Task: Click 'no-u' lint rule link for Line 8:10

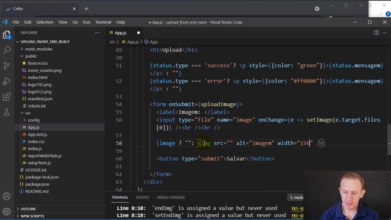Action: coord(298,208)
